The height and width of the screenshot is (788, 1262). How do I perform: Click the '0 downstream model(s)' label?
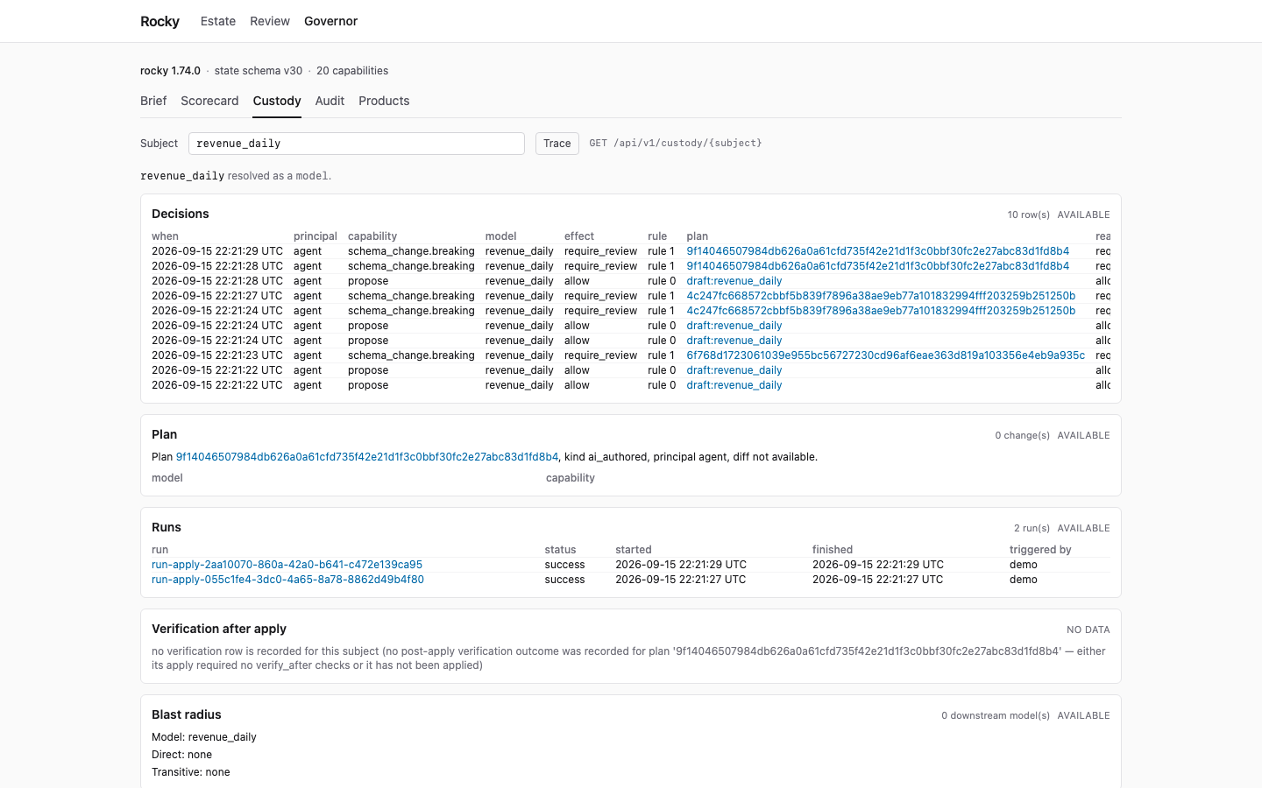pyautogui.click(x=996, y=715)
